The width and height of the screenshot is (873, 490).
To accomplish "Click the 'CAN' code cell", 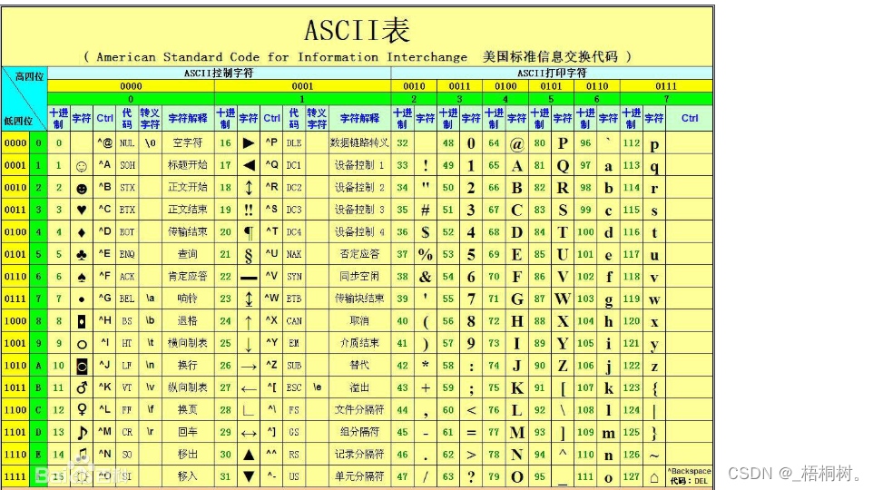I will (x=294, y=321).
